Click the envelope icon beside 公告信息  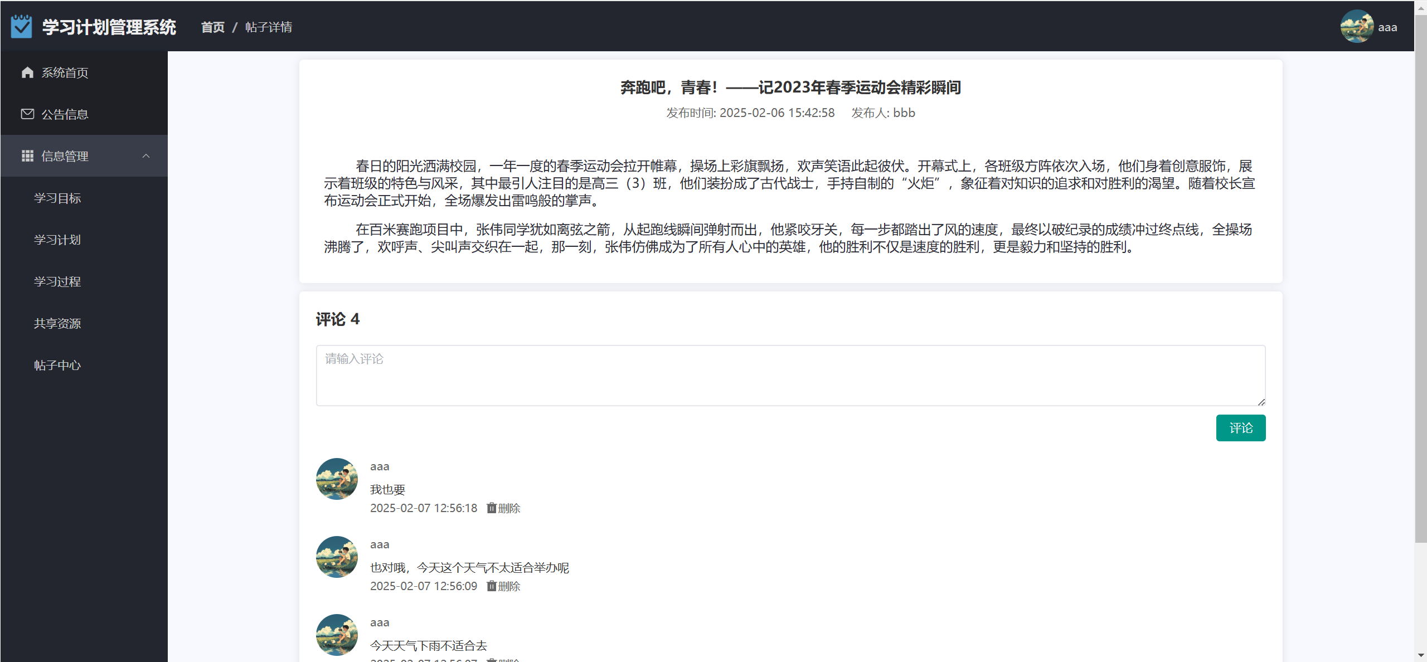pyautogui.click(x=27, y=114)
